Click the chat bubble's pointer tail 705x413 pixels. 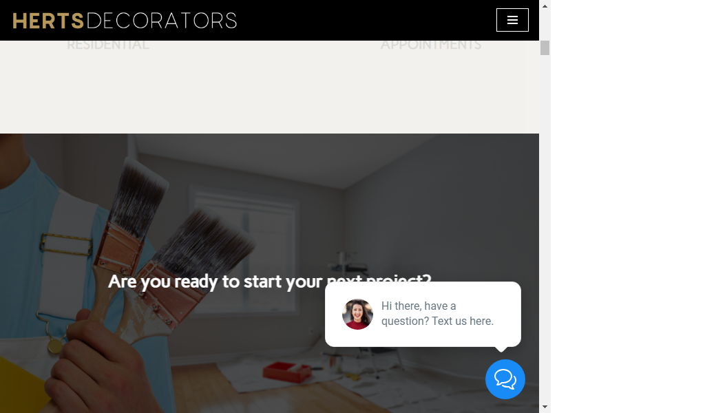tap(501, 349)
